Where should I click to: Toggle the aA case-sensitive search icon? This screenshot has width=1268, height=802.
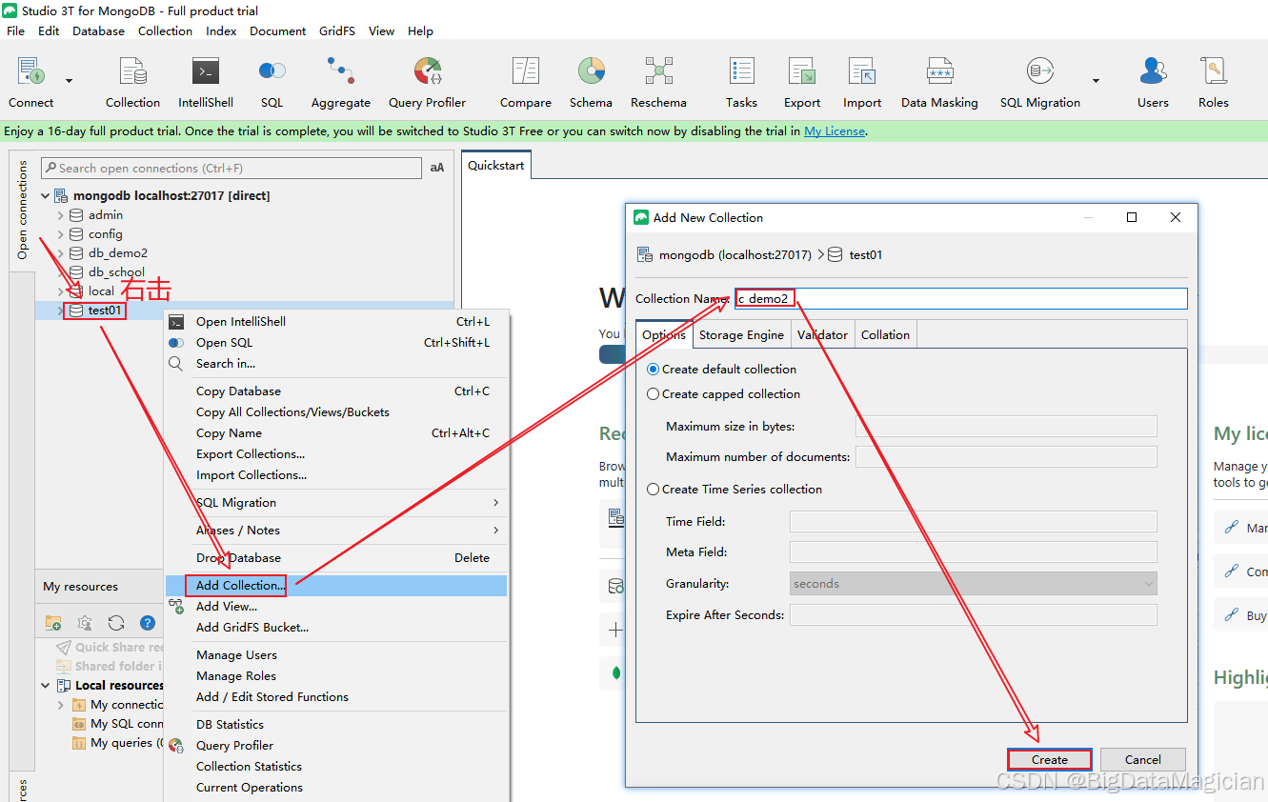point(437,168)
